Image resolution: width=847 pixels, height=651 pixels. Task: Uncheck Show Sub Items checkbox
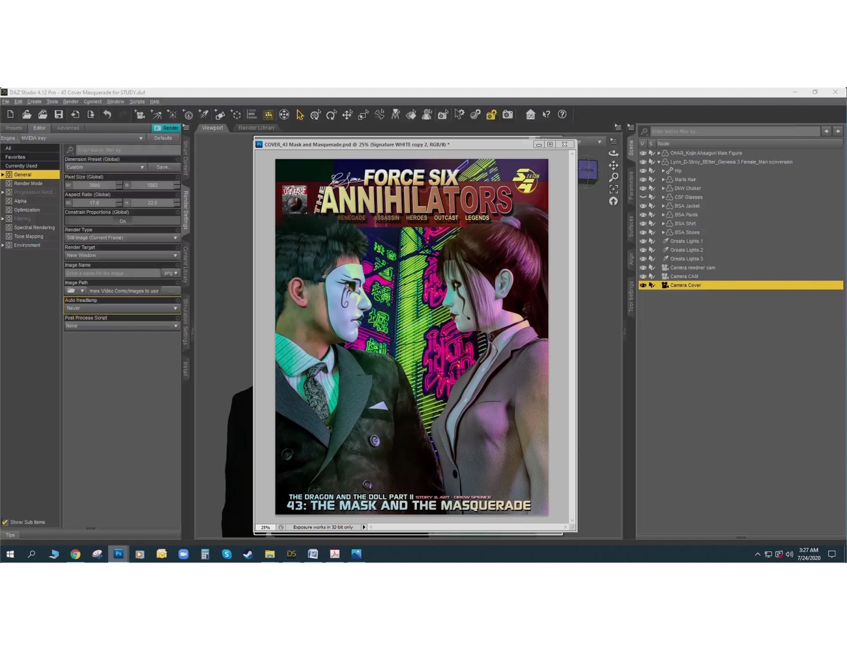coord(5,522)
